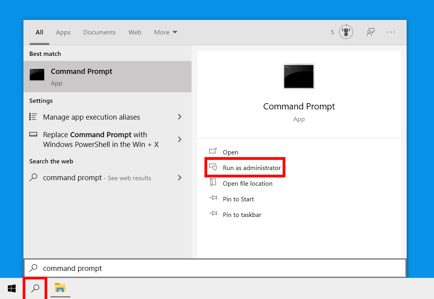
Task: Choose Run as administrator
Action: 251,168
